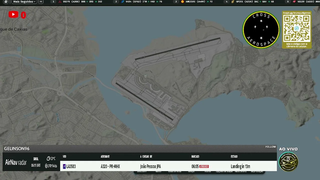Click the origin João Pessoa JPA
320x180 pixels.
coord(150,166)
